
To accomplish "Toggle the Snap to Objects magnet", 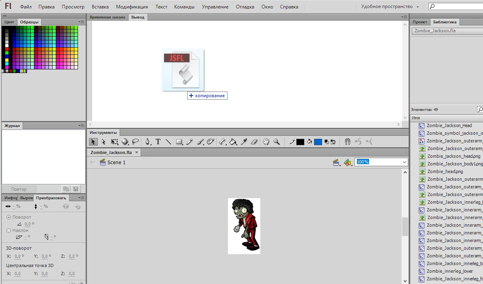I will coord(347,142).
